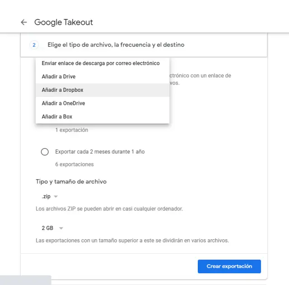Click the back arrow next to Google Takeout

[24, 22]
